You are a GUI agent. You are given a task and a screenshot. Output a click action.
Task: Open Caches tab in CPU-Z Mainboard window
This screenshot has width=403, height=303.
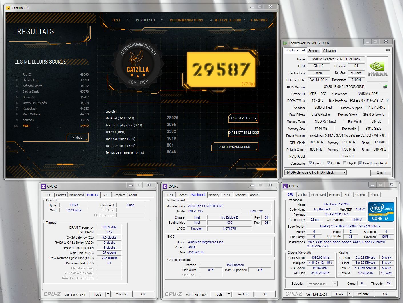[183, 195]
